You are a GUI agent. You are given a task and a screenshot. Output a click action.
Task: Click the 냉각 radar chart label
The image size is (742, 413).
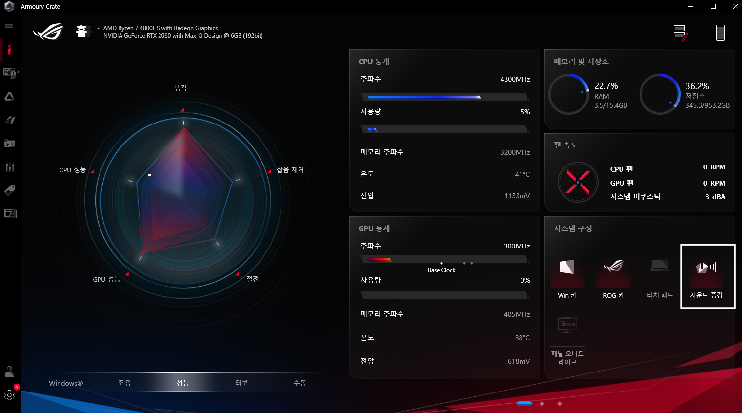181,88
